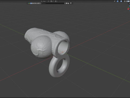Toggle the snap magnet button
130x98 pixels.
(x=51, y=1)
